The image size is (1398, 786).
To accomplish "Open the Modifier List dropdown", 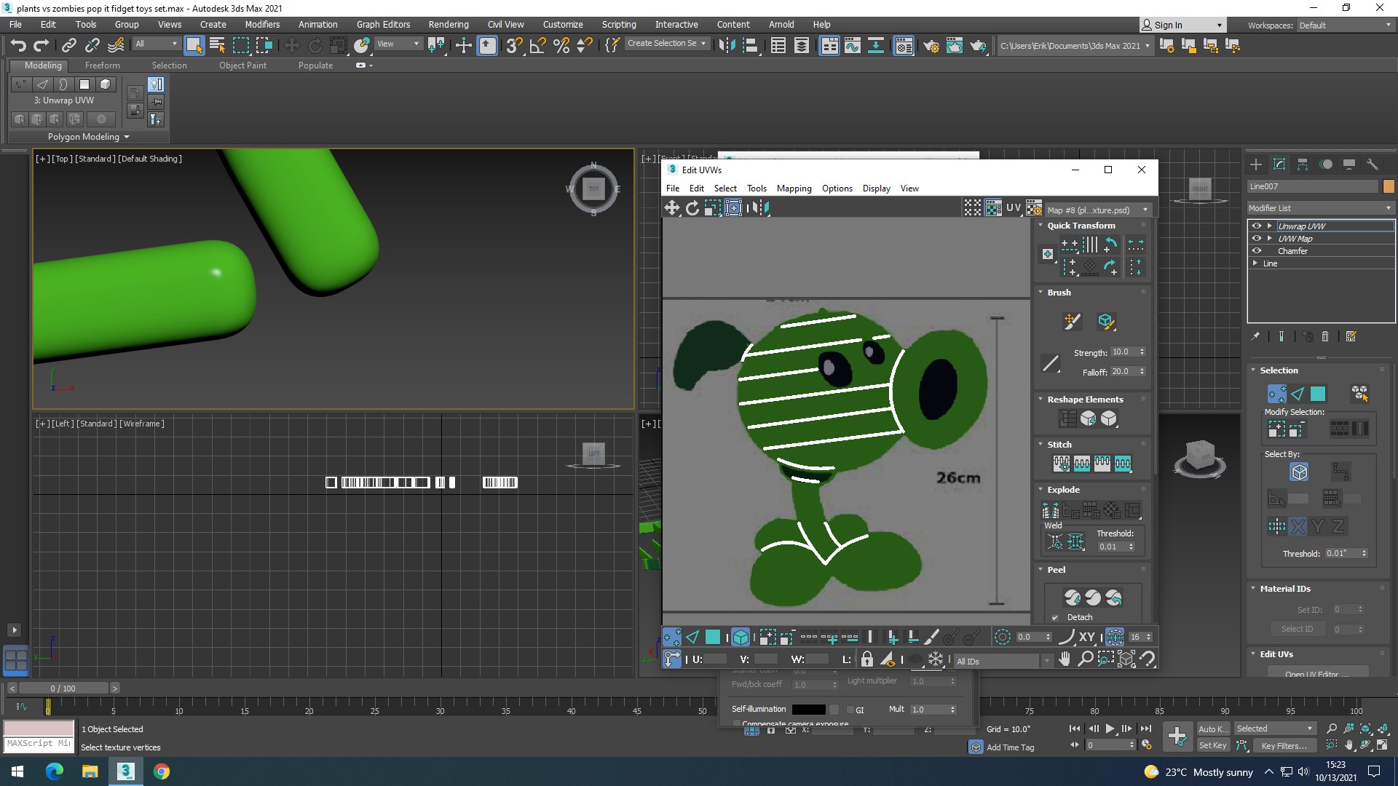I will 1319,208.
